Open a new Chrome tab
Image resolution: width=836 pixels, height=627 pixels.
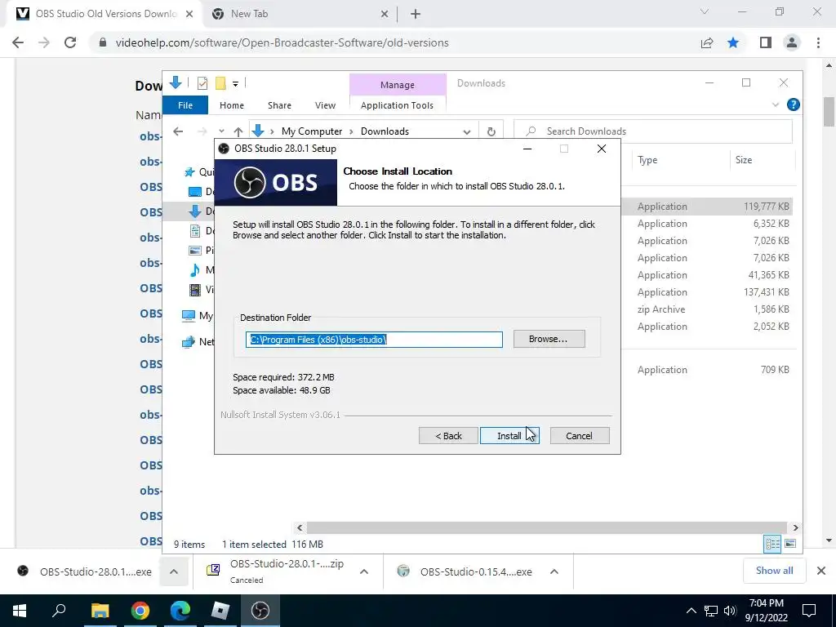pyautogui.click(x=416, y=15)
